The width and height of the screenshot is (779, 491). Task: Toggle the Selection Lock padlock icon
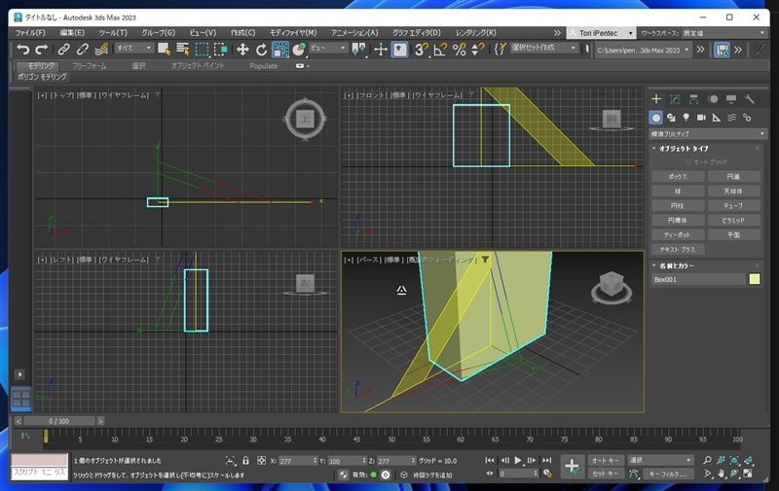click(x=245, y=461)
